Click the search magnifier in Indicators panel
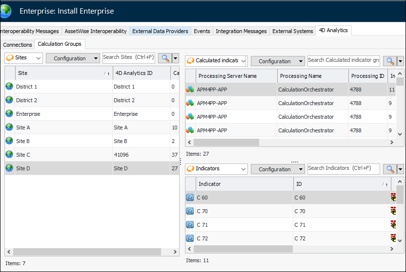406x272 pixels. coord(390,169)
